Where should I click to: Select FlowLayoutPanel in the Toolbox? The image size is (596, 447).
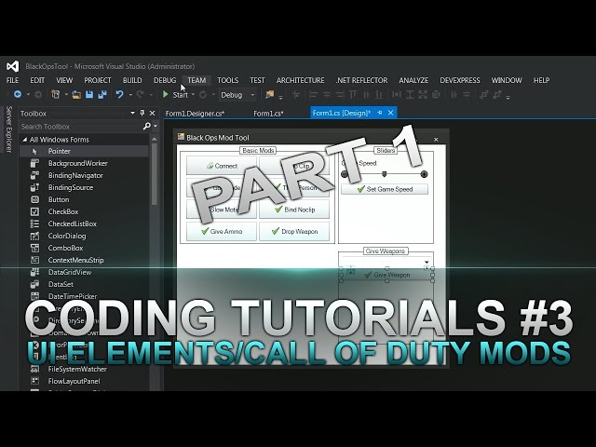(84, 381)
